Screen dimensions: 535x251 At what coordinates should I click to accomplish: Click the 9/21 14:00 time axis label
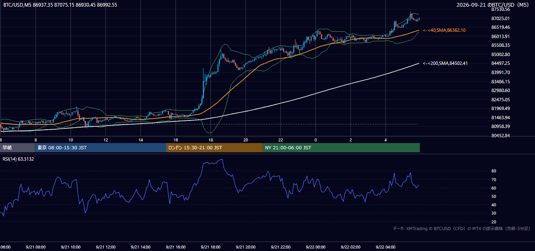pos(141,247)
